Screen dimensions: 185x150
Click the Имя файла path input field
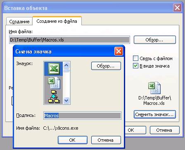click(x=69, y=40)
